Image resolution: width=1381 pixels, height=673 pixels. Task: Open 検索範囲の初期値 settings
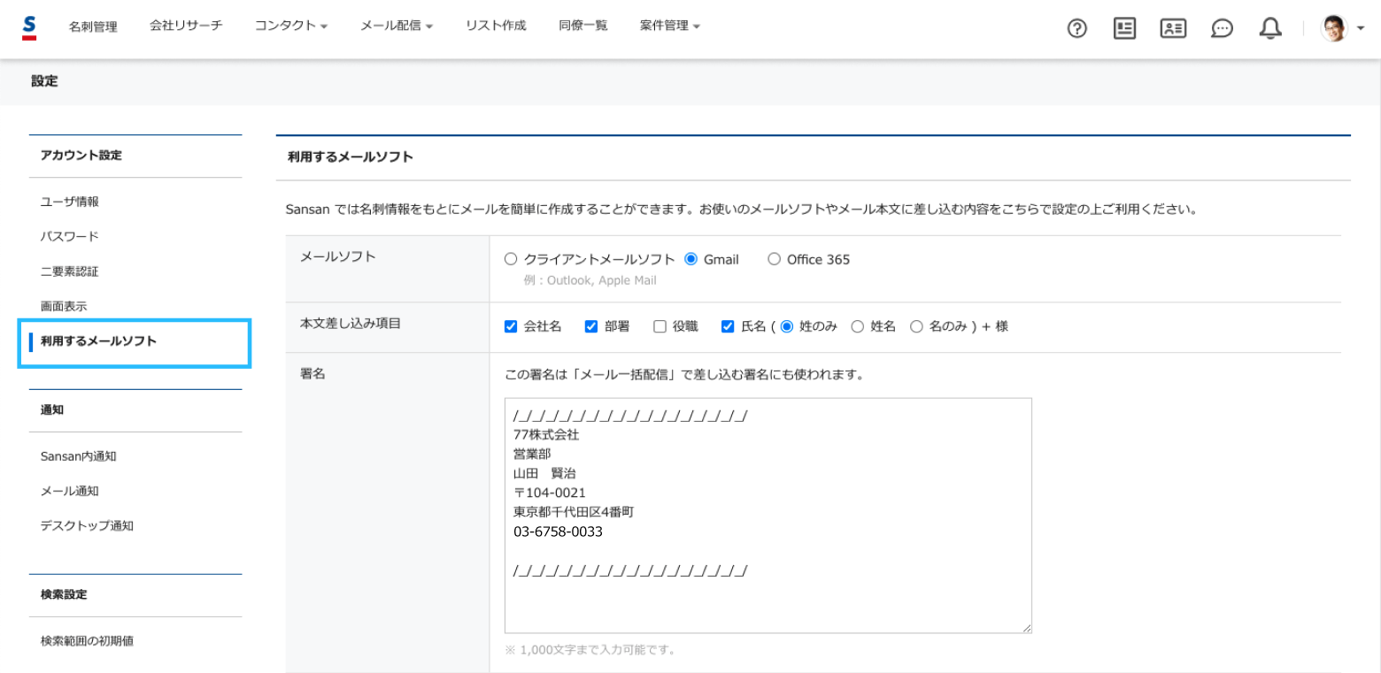click(x=87, y=640)
